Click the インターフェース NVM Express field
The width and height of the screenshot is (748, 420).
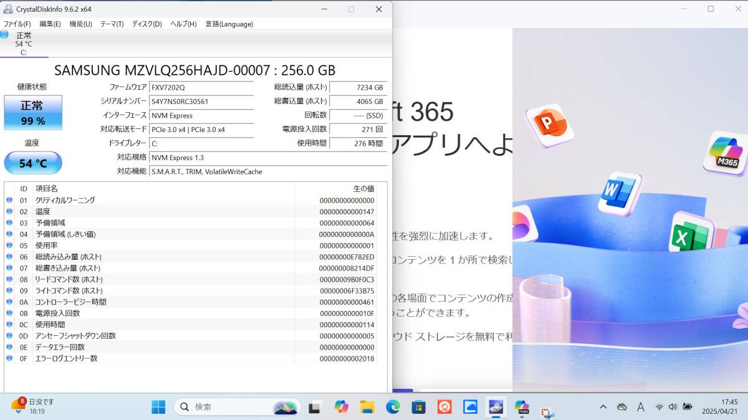(201, 115)
